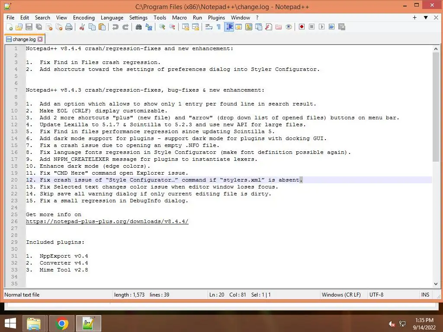Toggle the Monitoring eye icon
Image resolution: width=443 pixels, height=332 pixels.
[289, 27]
